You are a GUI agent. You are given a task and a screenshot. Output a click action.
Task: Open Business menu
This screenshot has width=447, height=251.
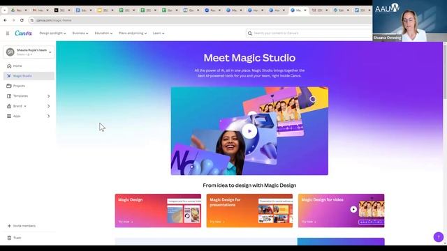tap(80, 33)
